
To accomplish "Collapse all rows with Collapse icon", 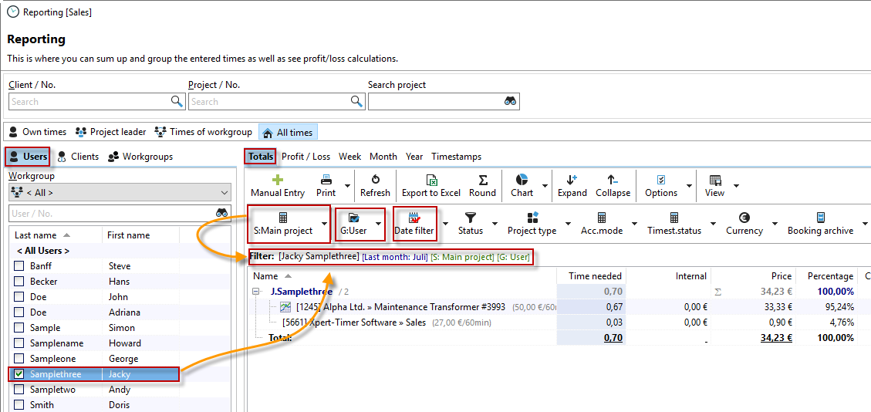I will point(613,180).
